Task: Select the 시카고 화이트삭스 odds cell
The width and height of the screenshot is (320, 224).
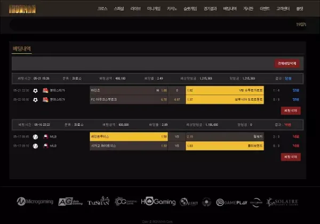Action: (129, 146)
